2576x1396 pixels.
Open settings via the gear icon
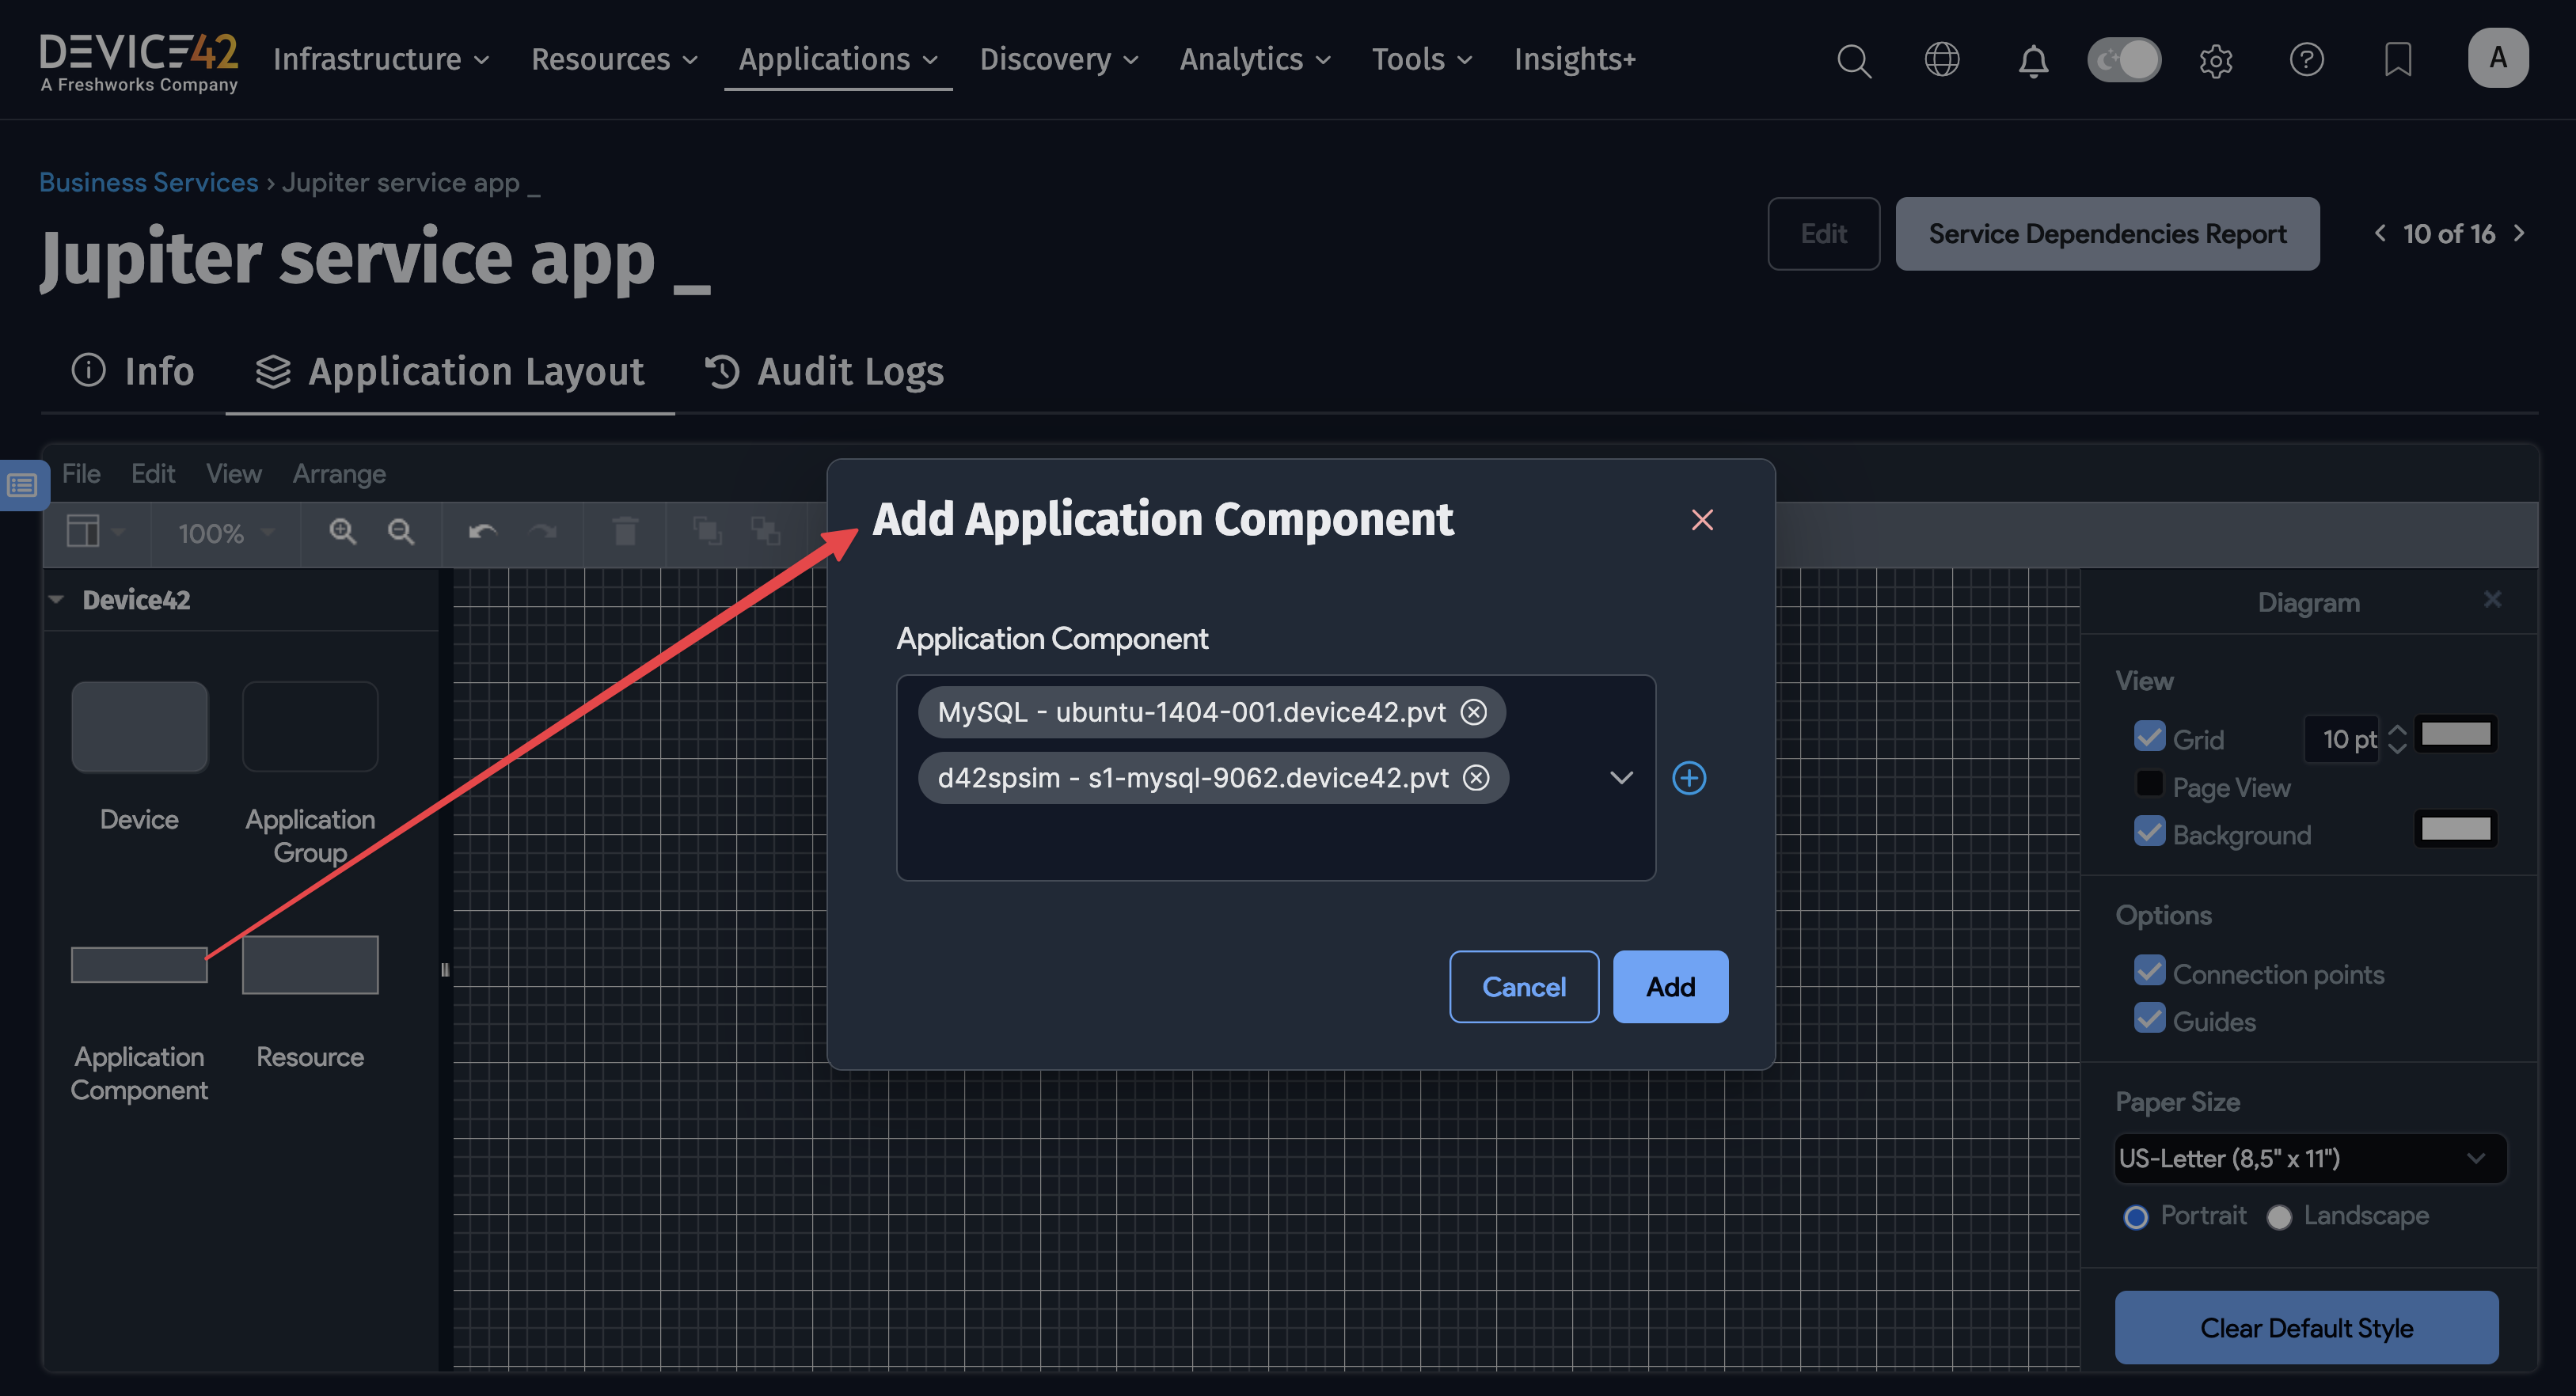[x=2215, y=60]
